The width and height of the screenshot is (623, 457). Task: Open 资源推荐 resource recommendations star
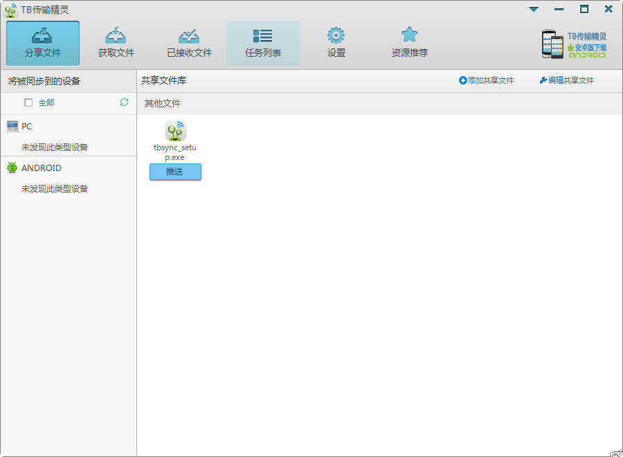coord(409,44)
